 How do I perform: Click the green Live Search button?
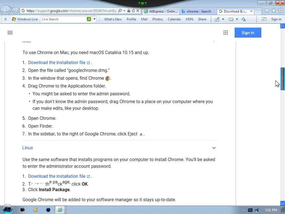[89, 19]
